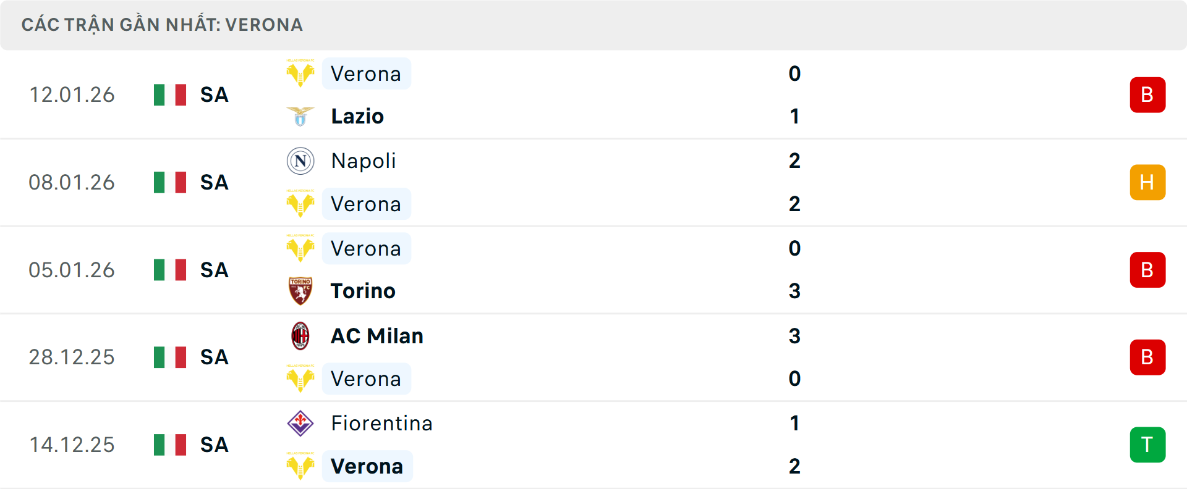
Task: Open the Lazio team link
Action: pos(357,116)
